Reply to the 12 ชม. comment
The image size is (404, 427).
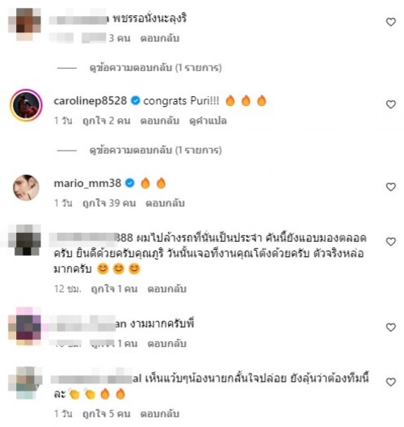point(166,289)
